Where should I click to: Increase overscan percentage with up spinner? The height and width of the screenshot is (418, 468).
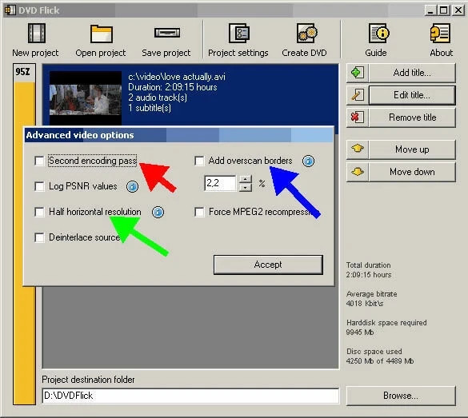[246, 179]
